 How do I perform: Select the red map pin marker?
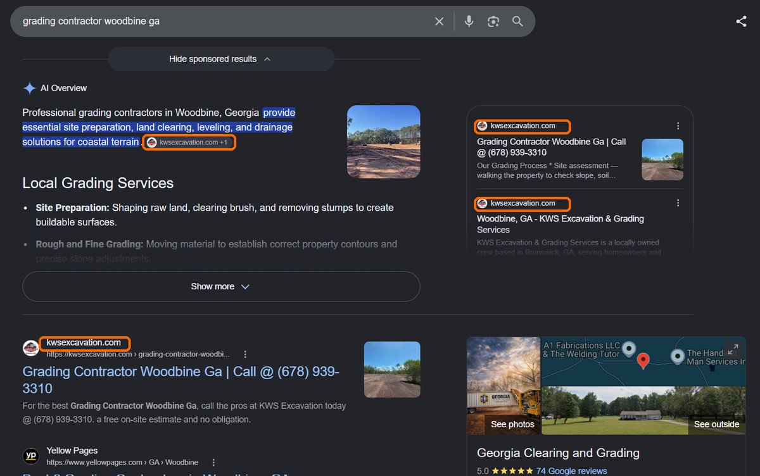click(x=643, y=361)
